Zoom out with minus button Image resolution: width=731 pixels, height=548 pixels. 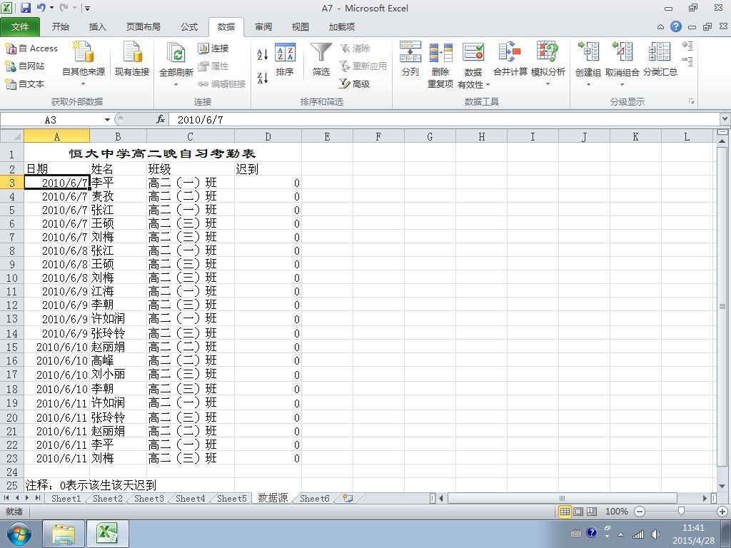pos(640,512)
